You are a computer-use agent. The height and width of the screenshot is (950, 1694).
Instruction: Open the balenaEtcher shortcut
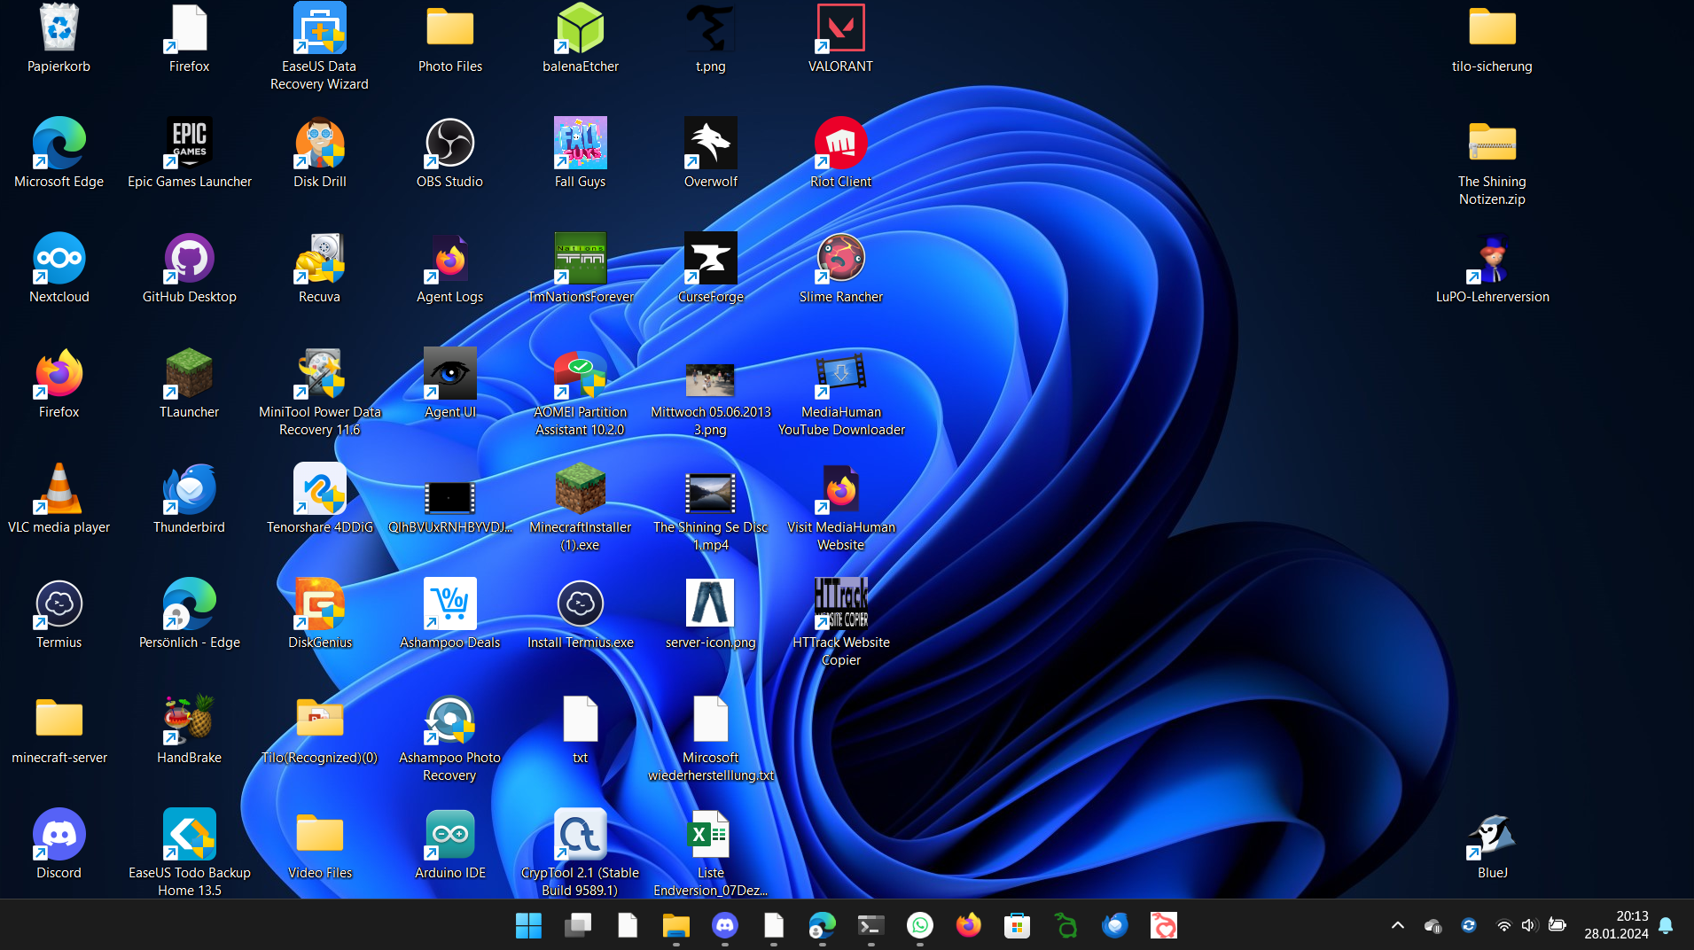click(580, 29)
